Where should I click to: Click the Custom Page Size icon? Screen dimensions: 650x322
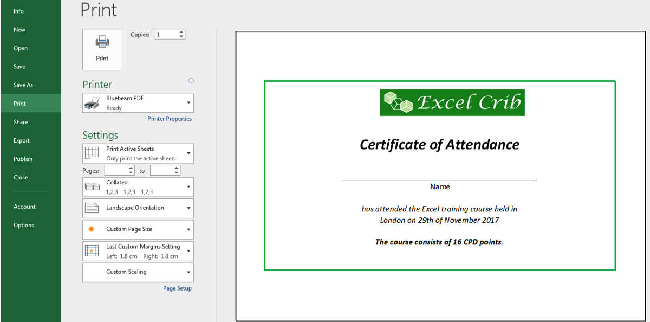click(91, 229)
